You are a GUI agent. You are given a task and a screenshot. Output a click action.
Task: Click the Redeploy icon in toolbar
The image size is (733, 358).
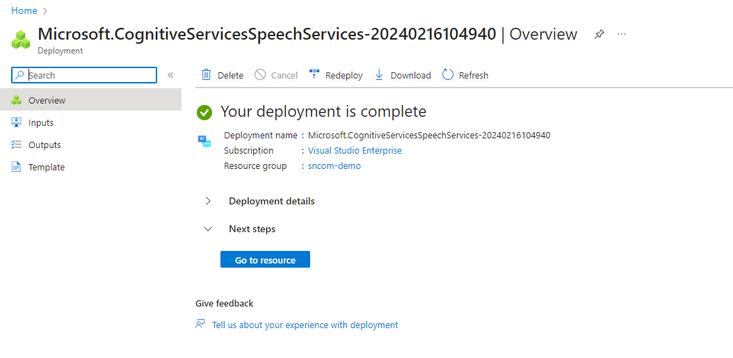(314, 74)
